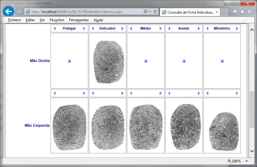Click the Anelar column label
Viewport: 257px width, 167px height.
tap(184, 28)
